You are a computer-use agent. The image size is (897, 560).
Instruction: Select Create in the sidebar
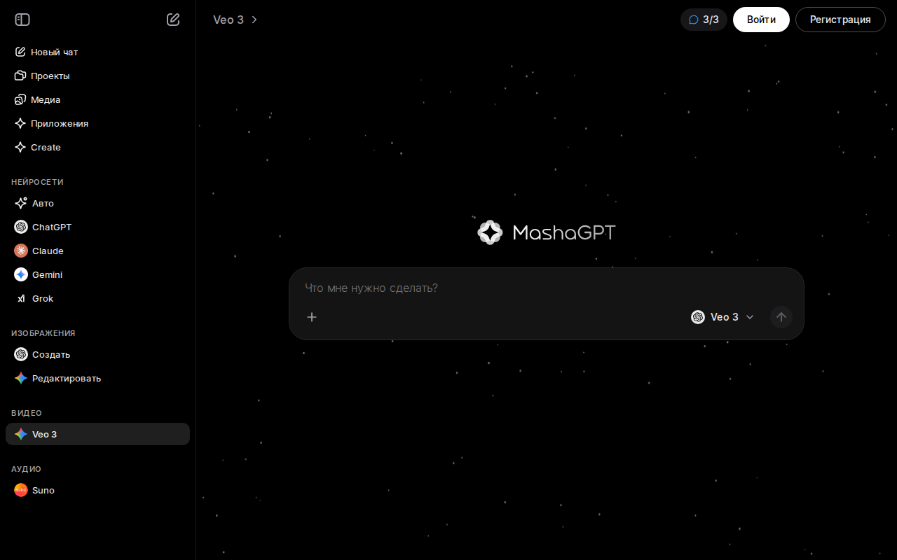tap(97, 147)
